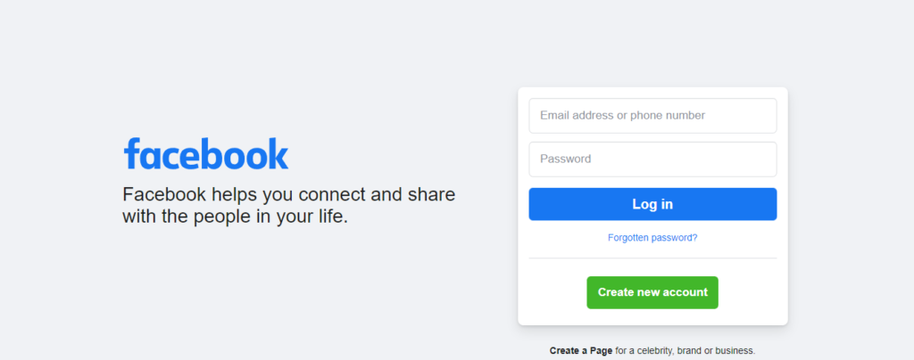914x360 pixels.
Task: Click the 'celebrity, brand or business' text
Action: pos(695,351)
